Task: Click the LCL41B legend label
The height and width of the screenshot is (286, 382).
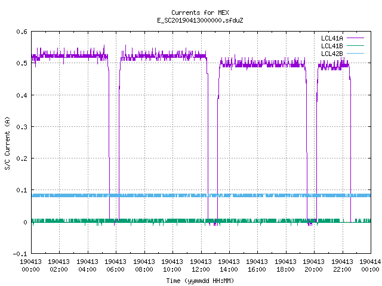Action: point(332,46)
